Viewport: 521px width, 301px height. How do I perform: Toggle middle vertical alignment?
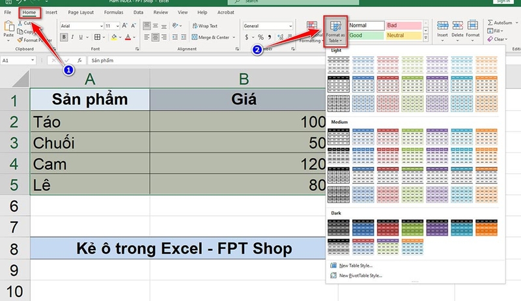click(155, 25)
